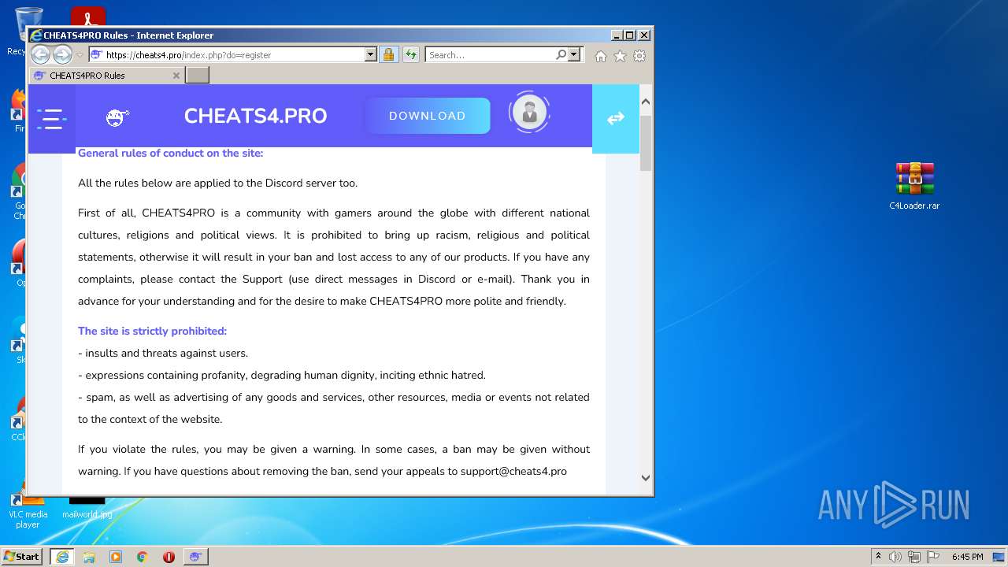This screenshot has width=1008, height=567.
Task: Open Opera icon in taskbar
Action: pos(169,557)
